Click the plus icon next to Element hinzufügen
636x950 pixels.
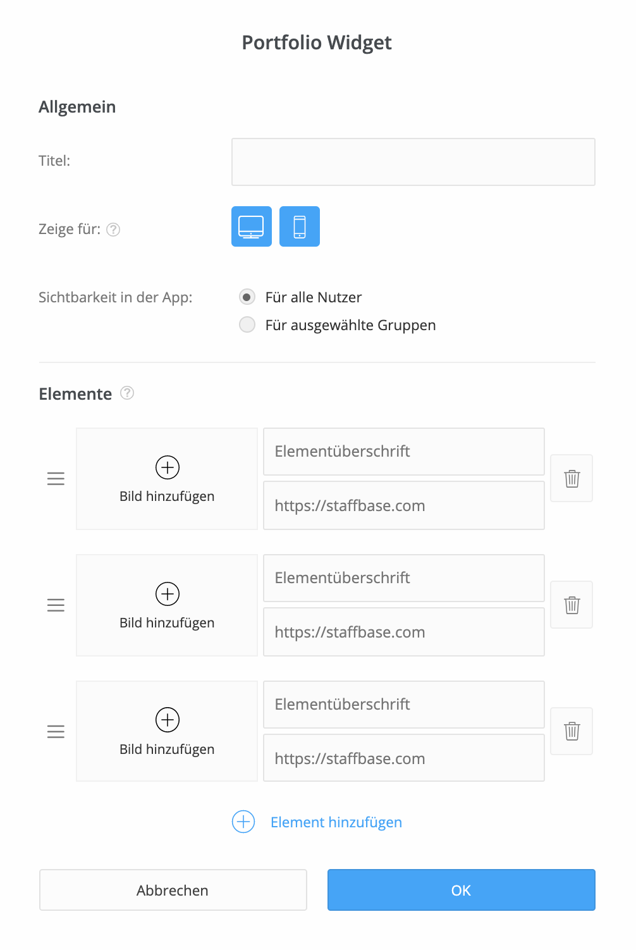click(x=242, y=822)
